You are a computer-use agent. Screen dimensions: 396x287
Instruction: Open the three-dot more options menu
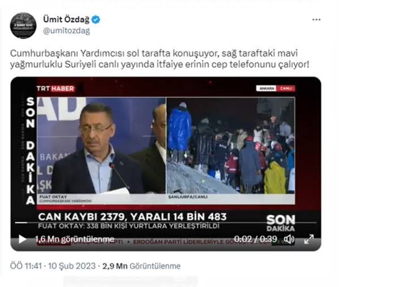316,20
